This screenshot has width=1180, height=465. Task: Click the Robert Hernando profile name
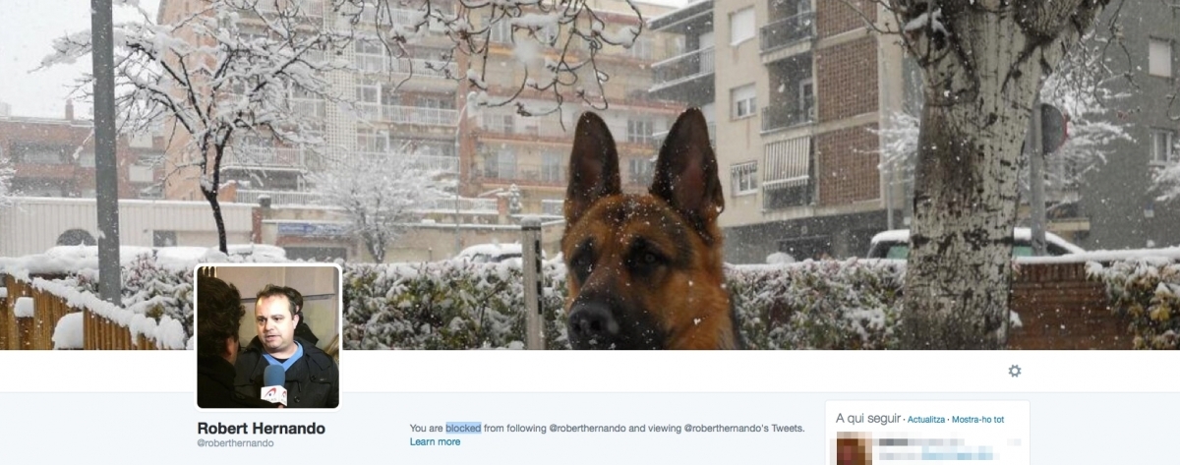[x=261, y=429]
